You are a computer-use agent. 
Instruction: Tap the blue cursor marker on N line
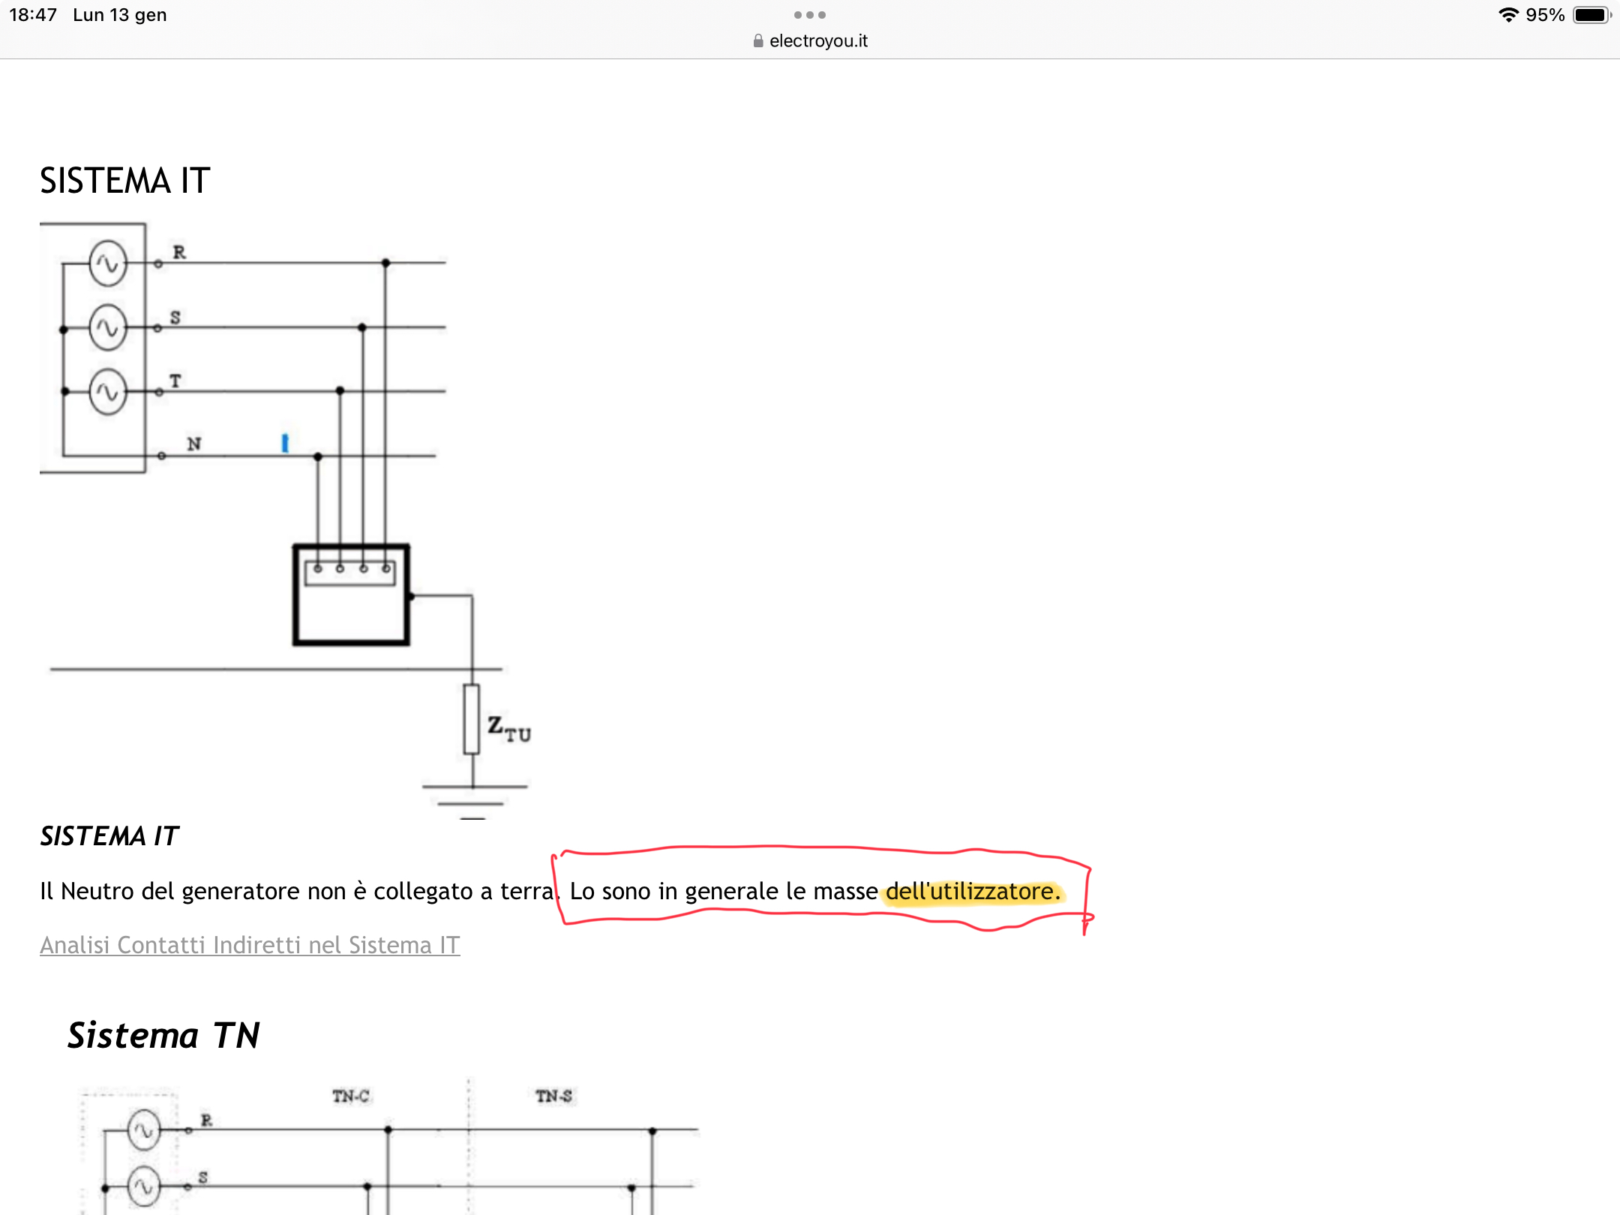point(285,443)
